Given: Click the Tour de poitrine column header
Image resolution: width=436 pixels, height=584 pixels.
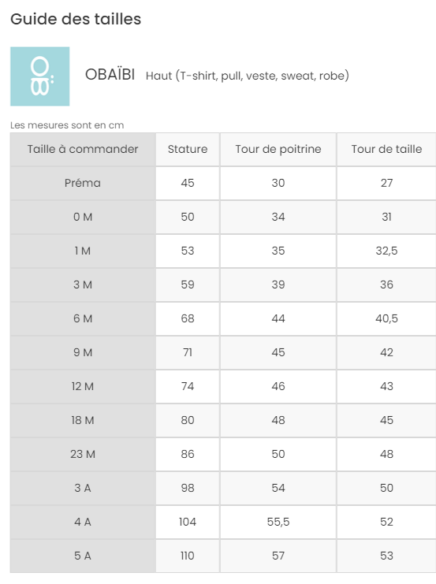Looking at the screenshot, I should click(278, 150).
